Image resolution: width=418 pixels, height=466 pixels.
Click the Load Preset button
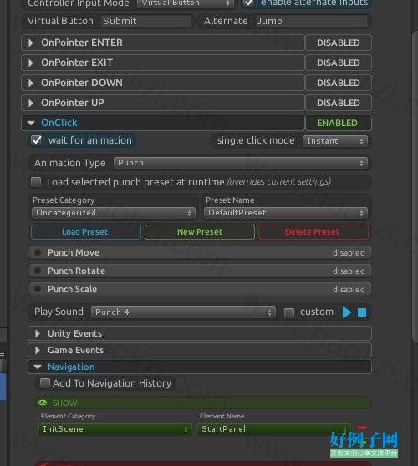[85, 232]
